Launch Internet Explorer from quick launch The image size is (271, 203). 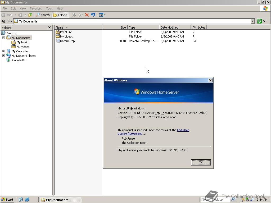point(27,200)
